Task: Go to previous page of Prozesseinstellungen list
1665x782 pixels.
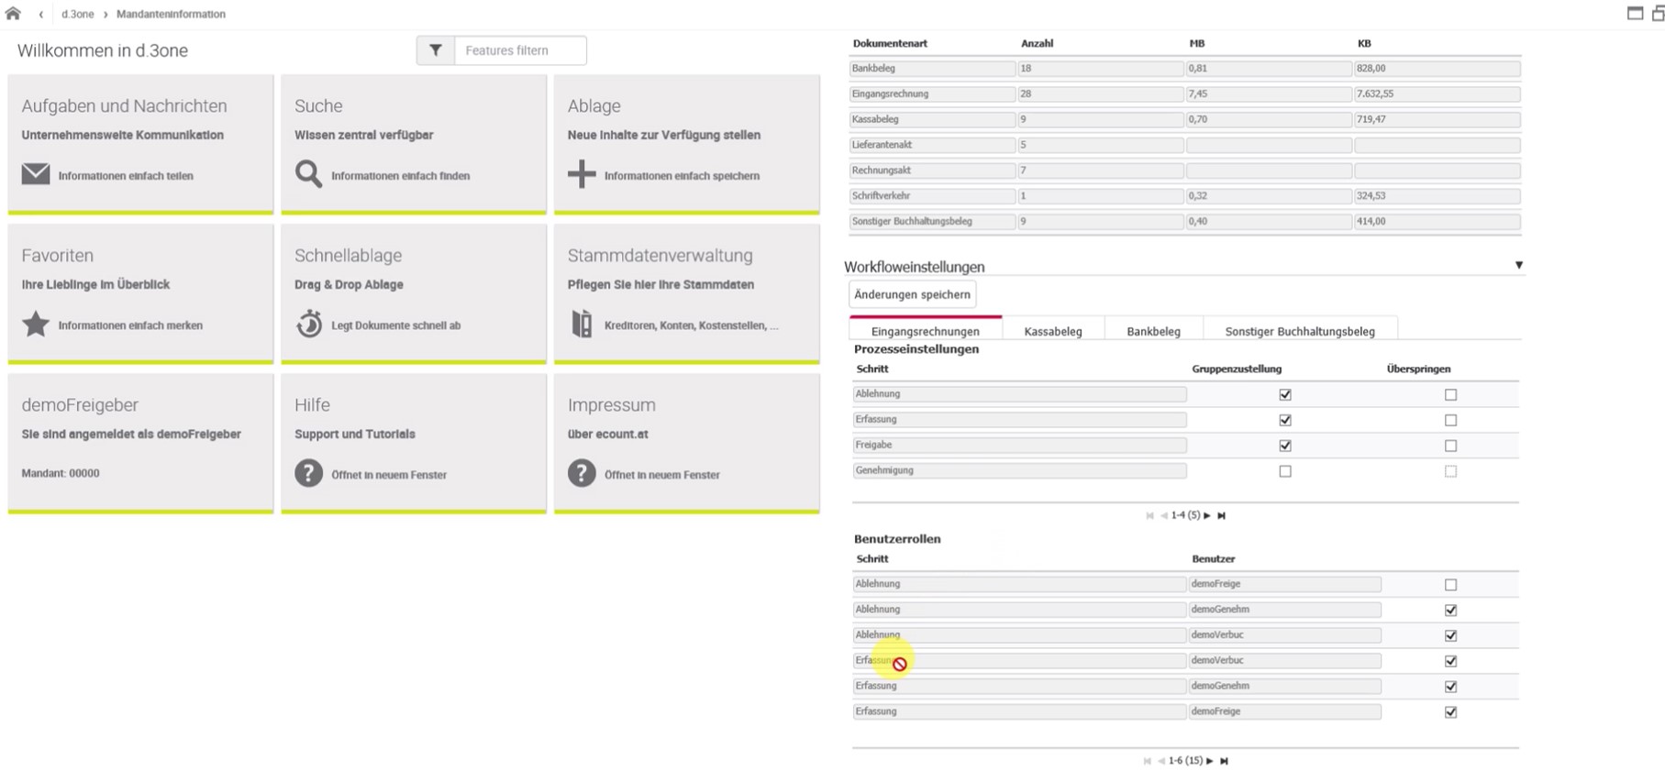Action: (x=1163, y=516)
